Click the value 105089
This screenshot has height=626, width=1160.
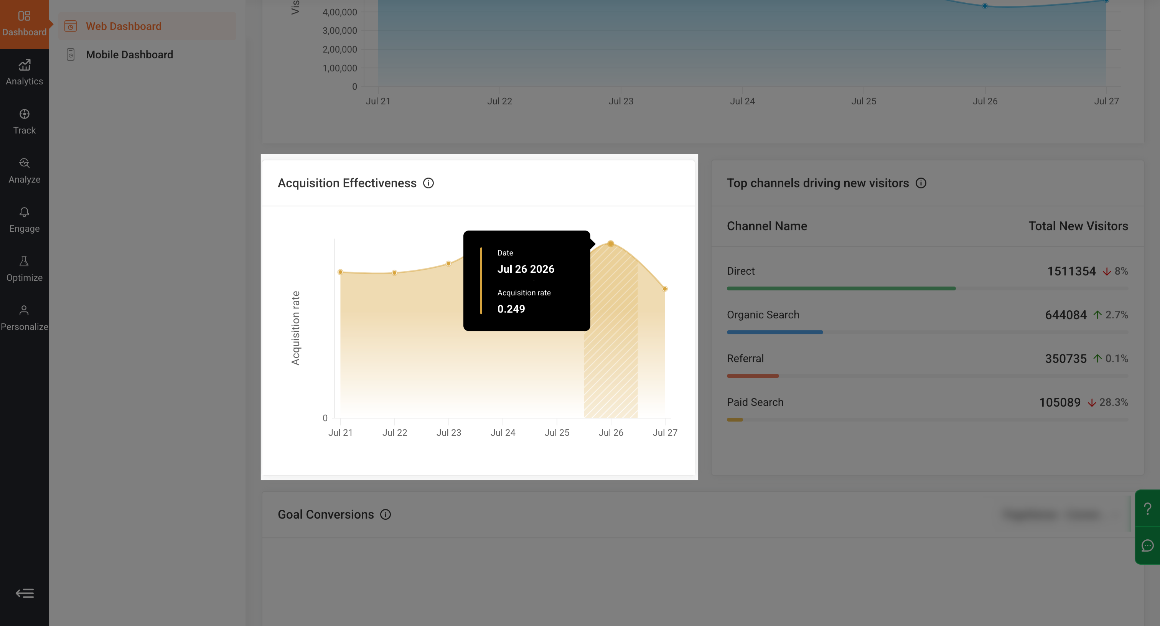click(1059, 402)
